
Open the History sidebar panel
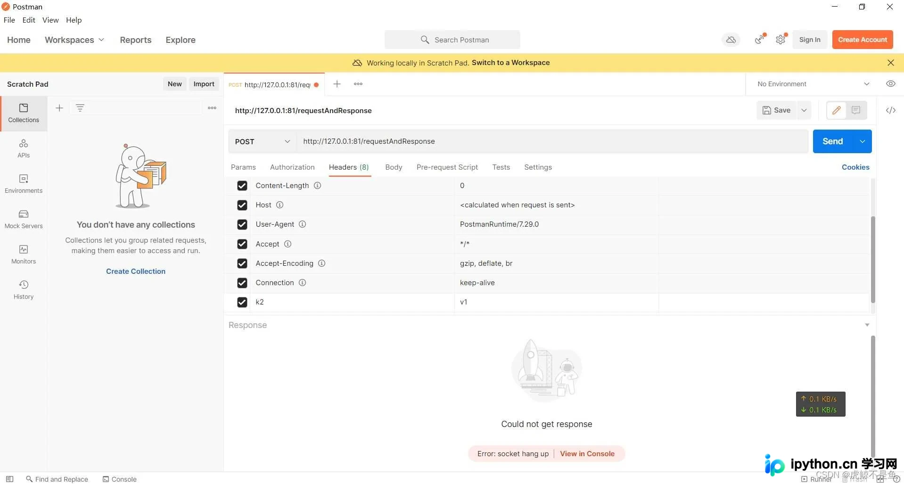click(x=24, y=290)
